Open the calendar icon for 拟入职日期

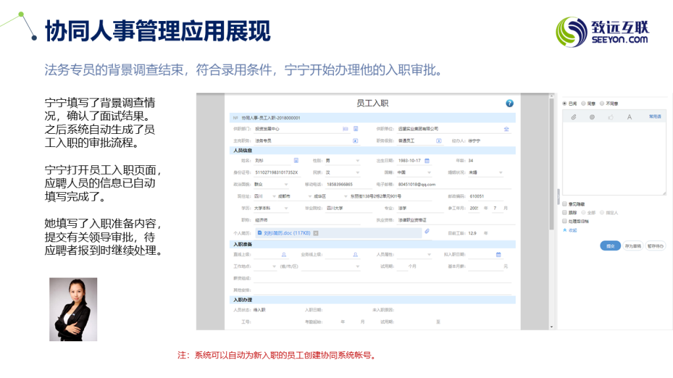click(x=498, y=255)
